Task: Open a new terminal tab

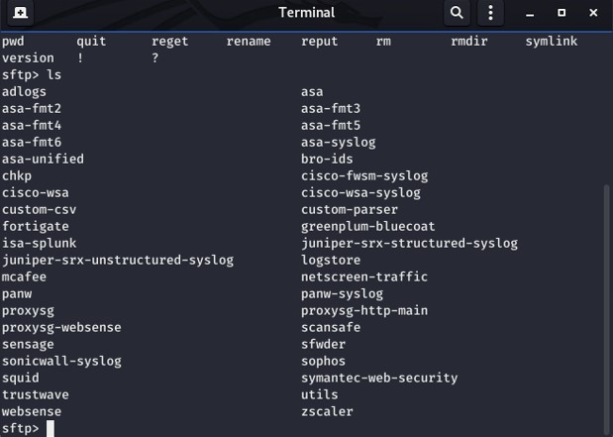Action: click(20, 13)
